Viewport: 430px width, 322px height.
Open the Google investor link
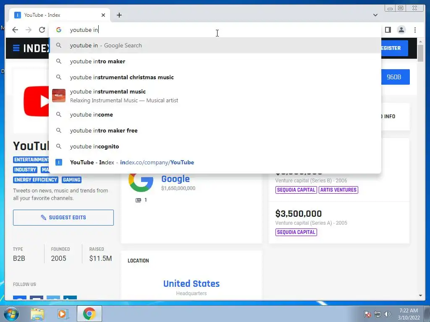coord(176,179)
